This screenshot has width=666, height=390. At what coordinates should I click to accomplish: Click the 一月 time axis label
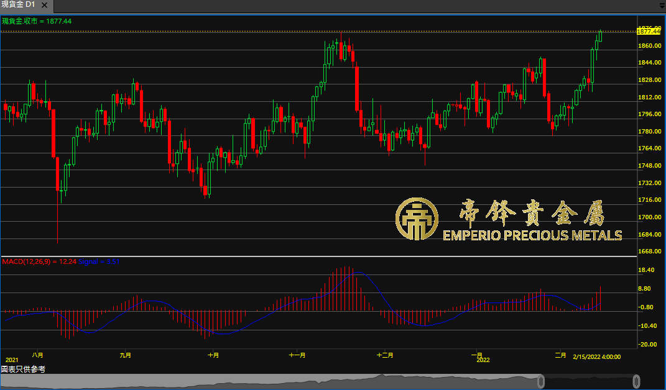point(477,355)
